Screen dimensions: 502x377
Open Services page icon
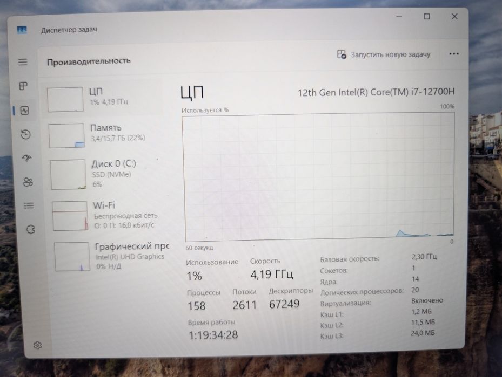[30, 229]
